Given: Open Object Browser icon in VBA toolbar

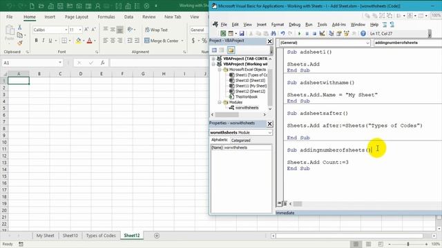Looking at the screenshot, I should click(x=346, y=34).
